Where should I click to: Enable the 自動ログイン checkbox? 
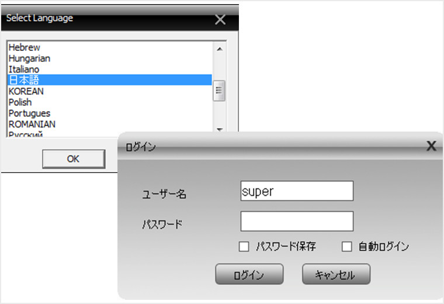[347, 247]
